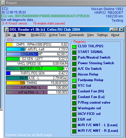Open the Active Tests menu

(x=57, y=35)
